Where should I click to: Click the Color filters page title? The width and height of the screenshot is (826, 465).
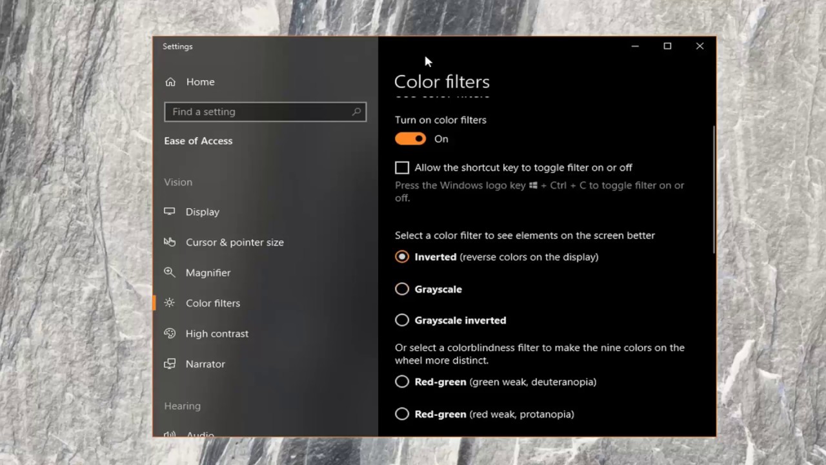pyautogui.click(x=442, y=82)
